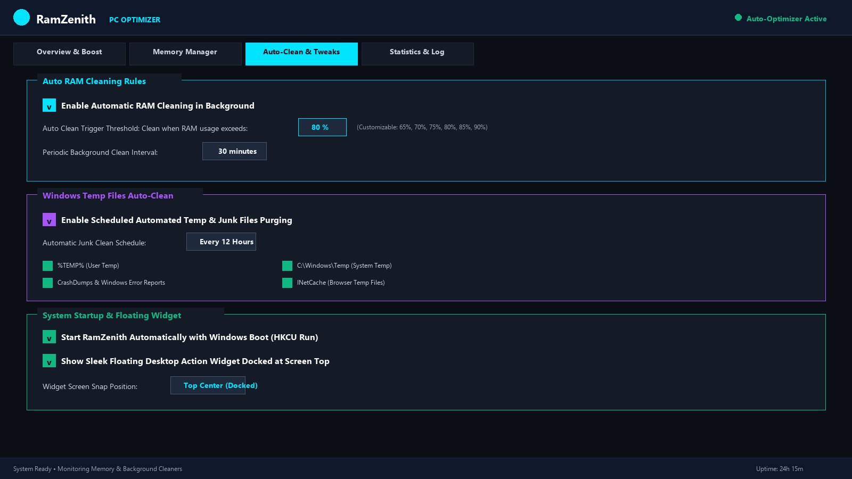Open the Statistics & Log tab
The image size is (852, 479).
[417, 54]
